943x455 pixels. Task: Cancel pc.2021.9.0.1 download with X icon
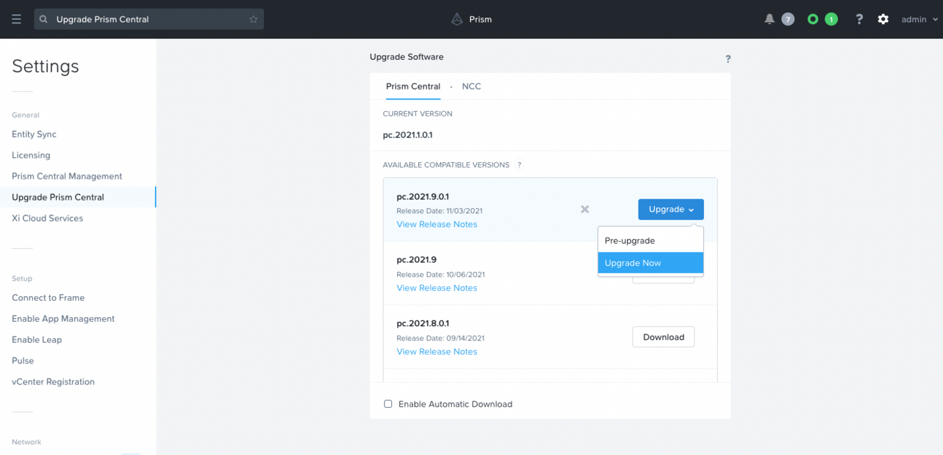[x=585, y=209]
